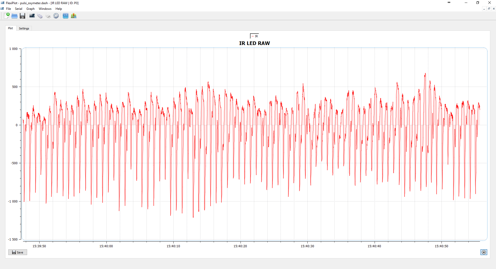Viewport: 496px width, 269px height.
Task: Open settings with the gear icon
Action: [x=56, y=16]
